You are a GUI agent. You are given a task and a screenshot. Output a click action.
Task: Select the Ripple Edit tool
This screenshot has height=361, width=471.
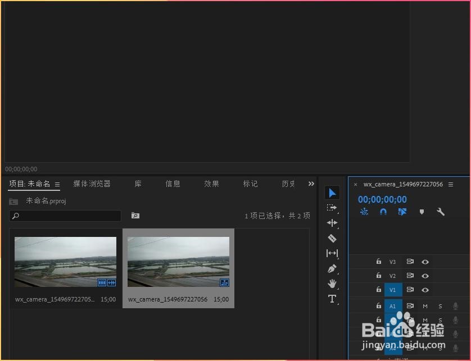click(332, 223)
